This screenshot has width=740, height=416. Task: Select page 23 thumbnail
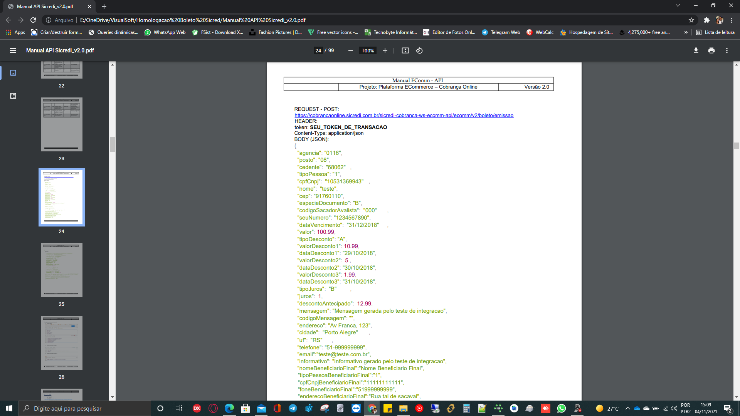point(62,124)
